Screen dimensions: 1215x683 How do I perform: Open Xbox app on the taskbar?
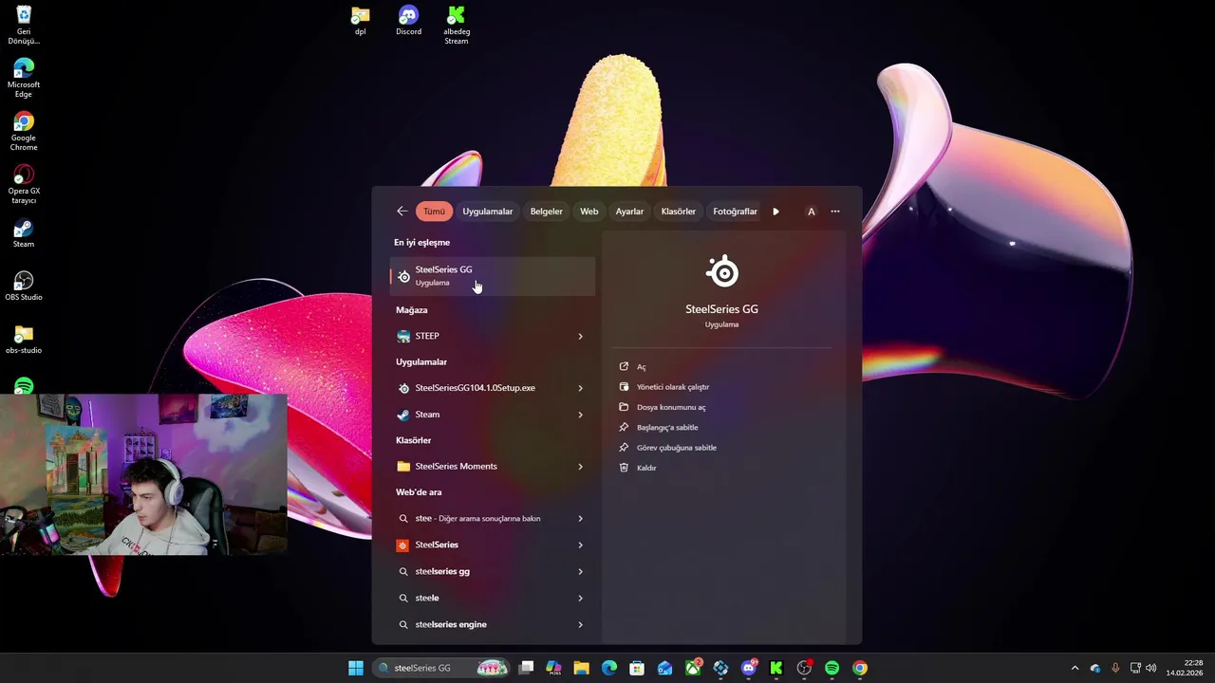click(693, 668)
